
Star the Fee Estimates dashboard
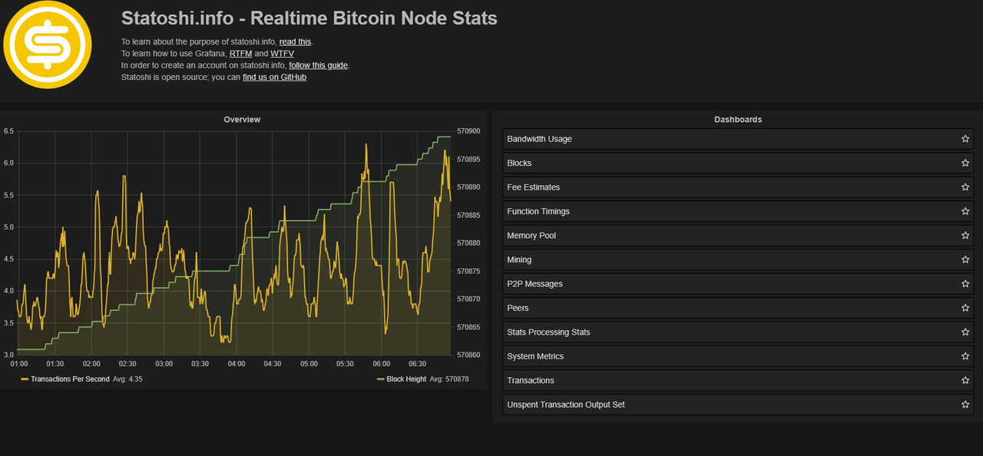965,187
